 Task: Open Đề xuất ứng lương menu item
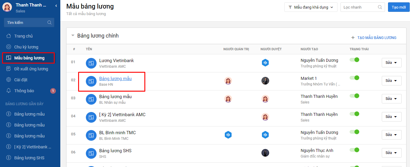tap(31, 69)
